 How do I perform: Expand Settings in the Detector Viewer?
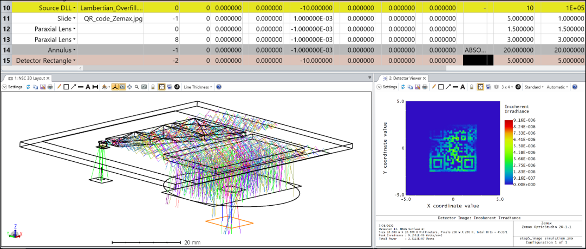pos(387,87)
